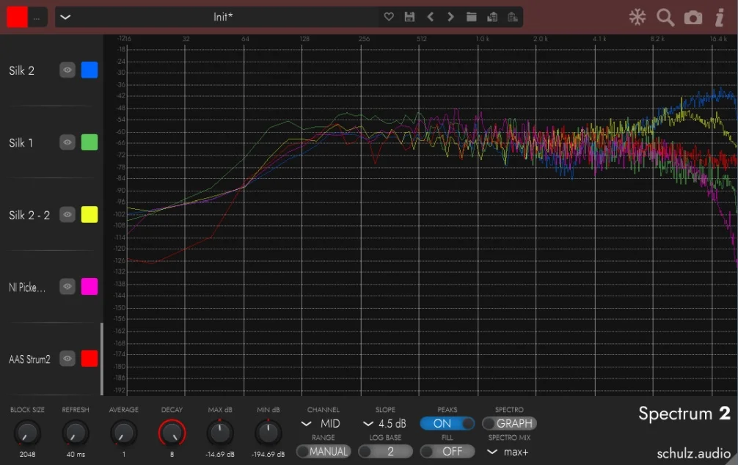Screen dimensions: 738x465
Task: Open the preset folder icon
Action: [x=471, y=17]
